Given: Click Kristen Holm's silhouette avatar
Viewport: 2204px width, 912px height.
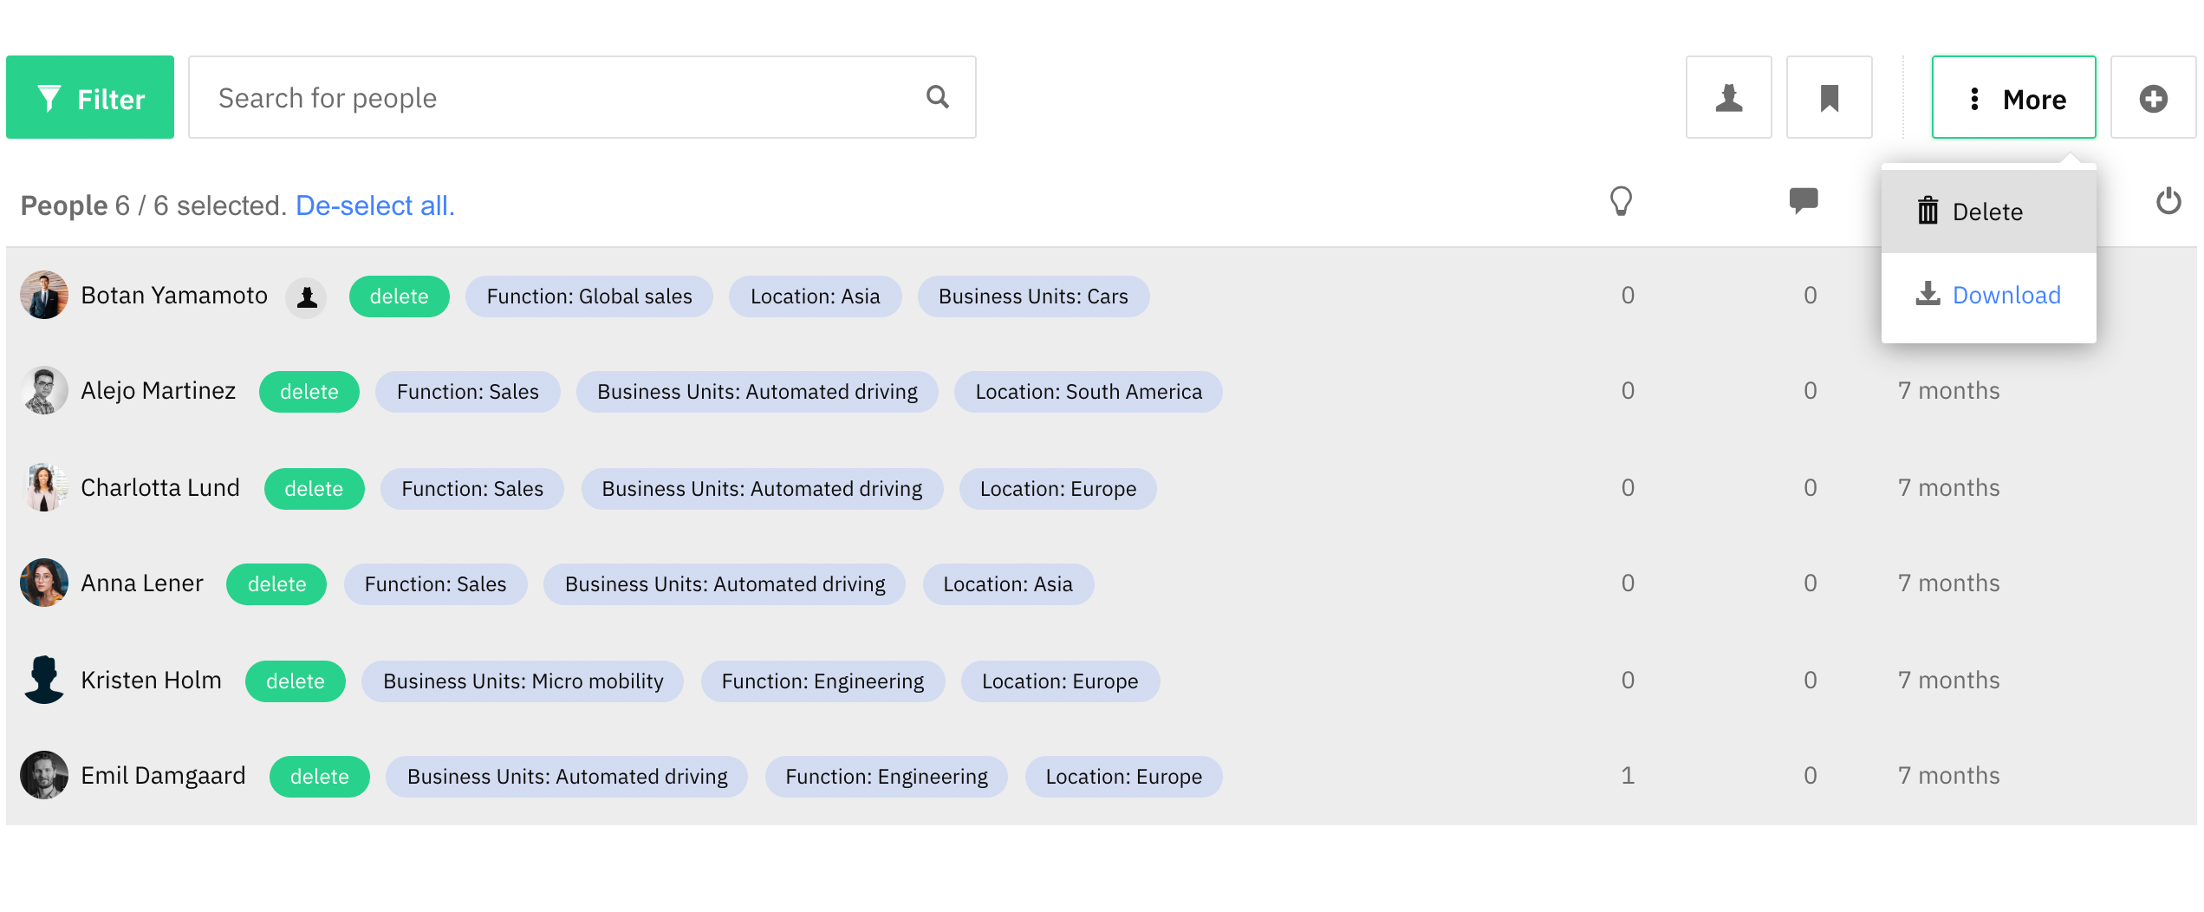Looking at the screenshot, I should pos(44,680).
